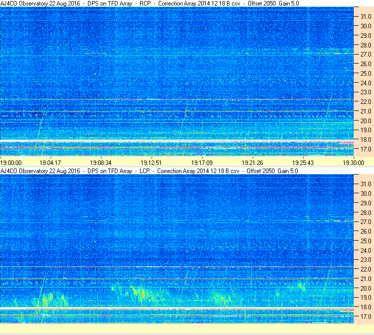The height and width of the screenshot is (335, 374).
Task: Select 28.0 frequency label in LCP panel
Action: pyautogui.click(x=365, y=212)
